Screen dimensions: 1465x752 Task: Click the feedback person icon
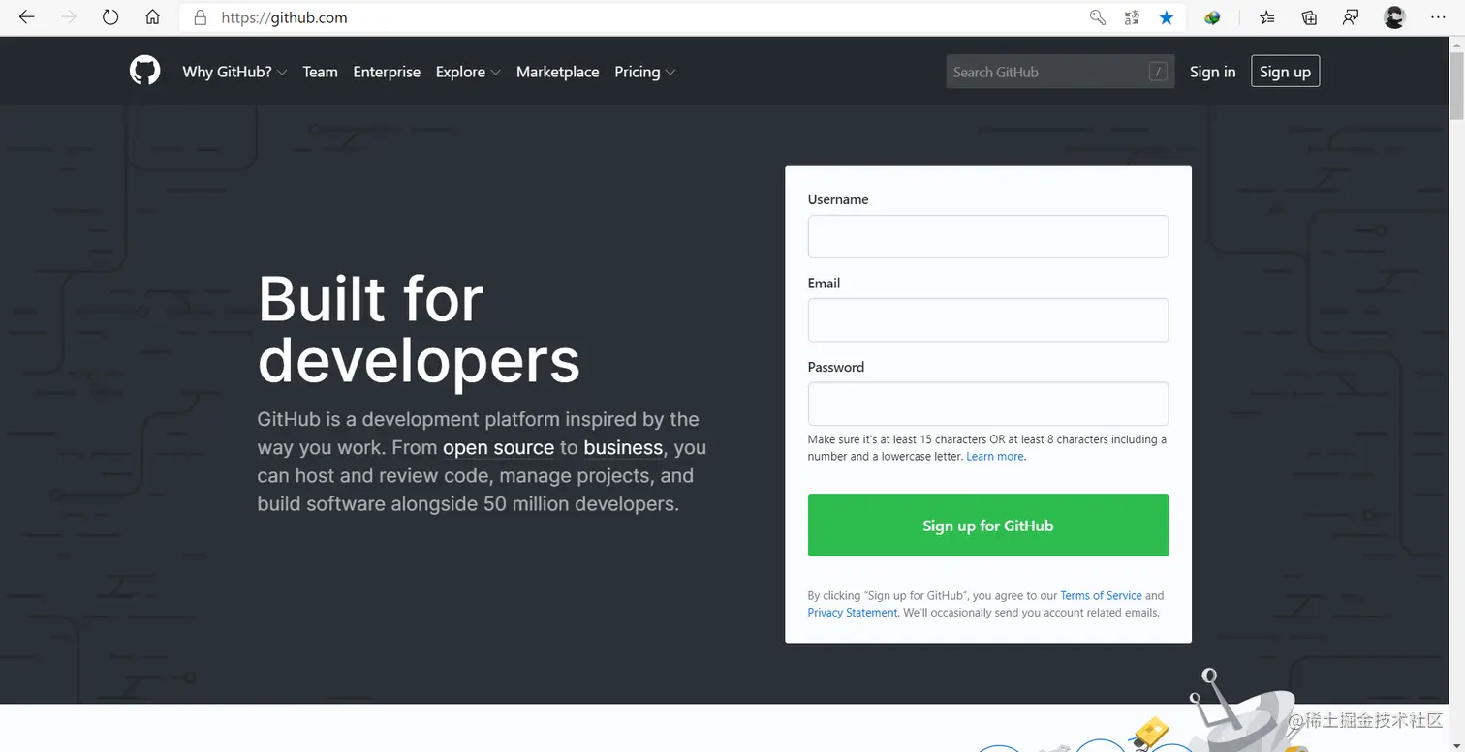[x=1351, y=17]
